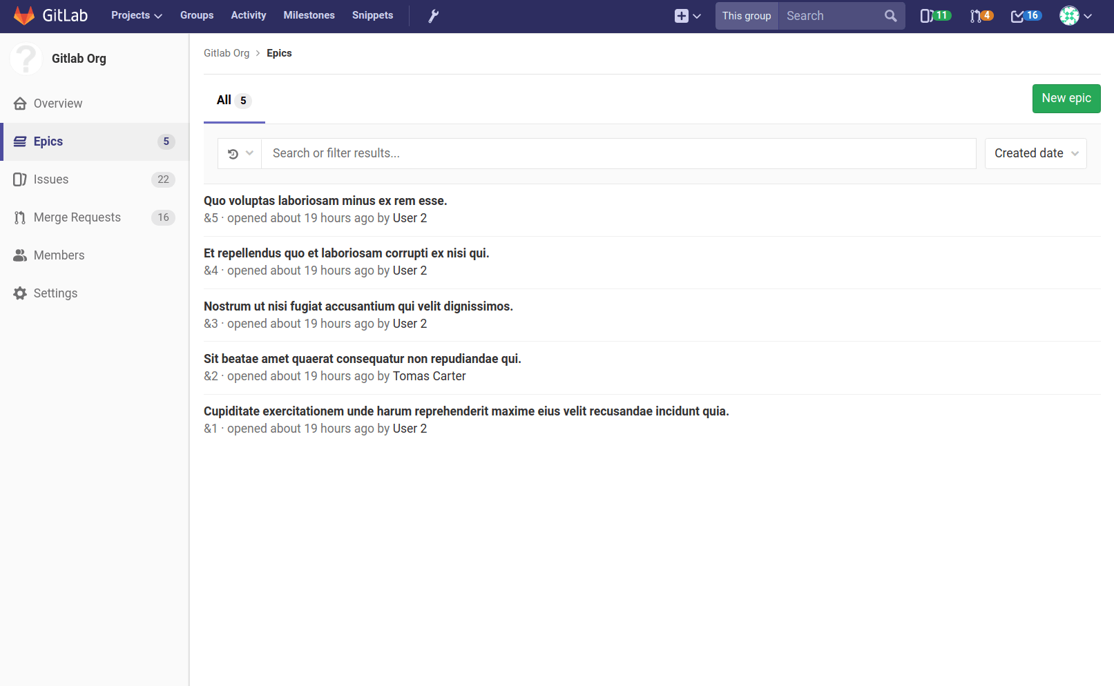Select the All epics tab
This screenshot has height=686, width=1114.
click(x=233, y=101)
